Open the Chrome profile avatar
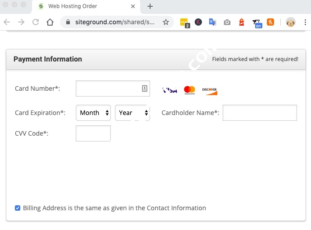Screen dimensions: 311x230 tap(291, 22)
